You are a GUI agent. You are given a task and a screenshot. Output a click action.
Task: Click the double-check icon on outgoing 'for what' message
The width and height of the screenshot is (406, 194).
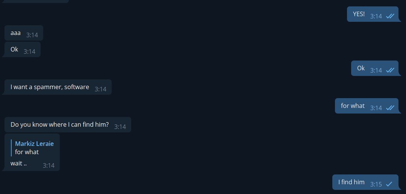coord(390,108)
